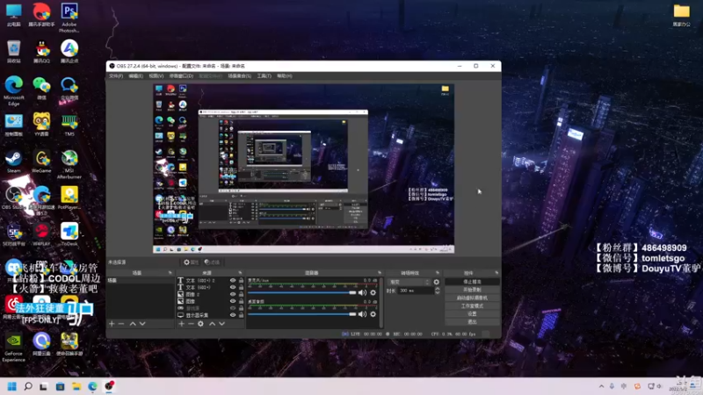The width and height of the screenshot is (703, 395).
Task: Move scene up with Scenes panel up arrow
Action: click(x=133, y=324)
